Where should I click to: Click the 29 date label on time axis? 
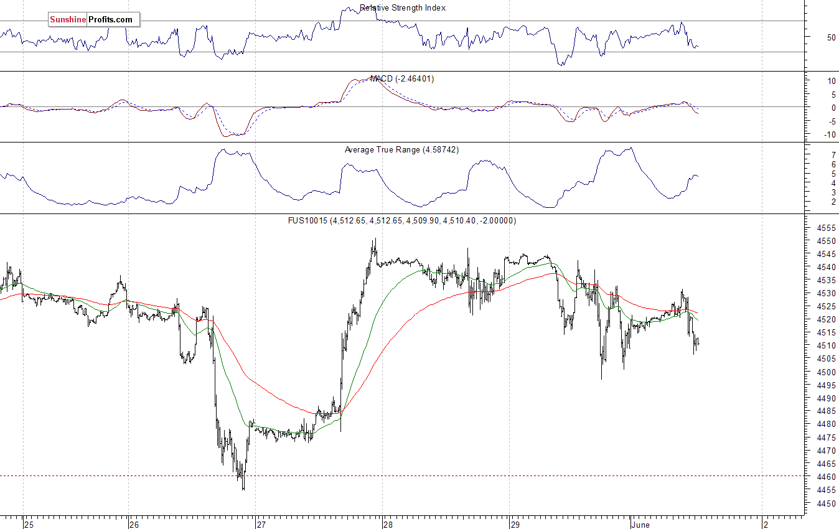[515, 525]
